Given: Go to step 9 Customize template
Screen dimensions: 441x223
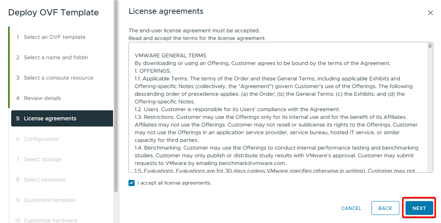Looking at the screenshot, I should point(49,200).
